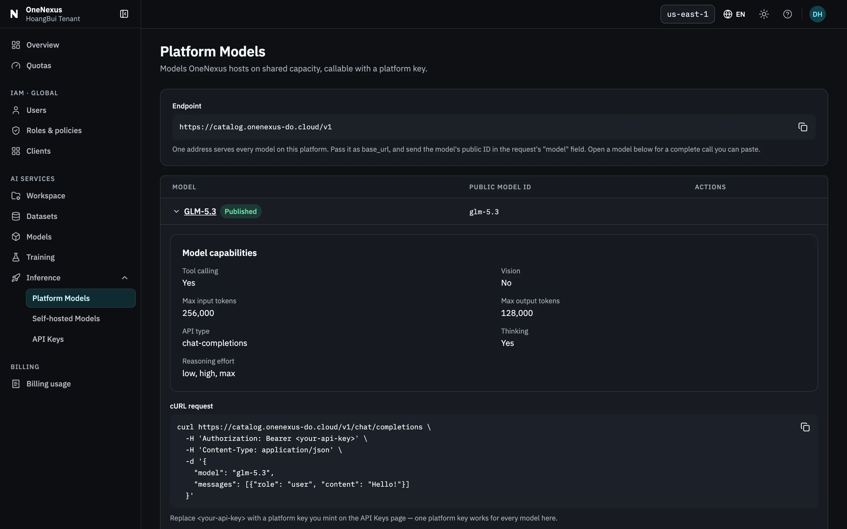Click the 128,000 max output tokens value

tap(517, 313)
